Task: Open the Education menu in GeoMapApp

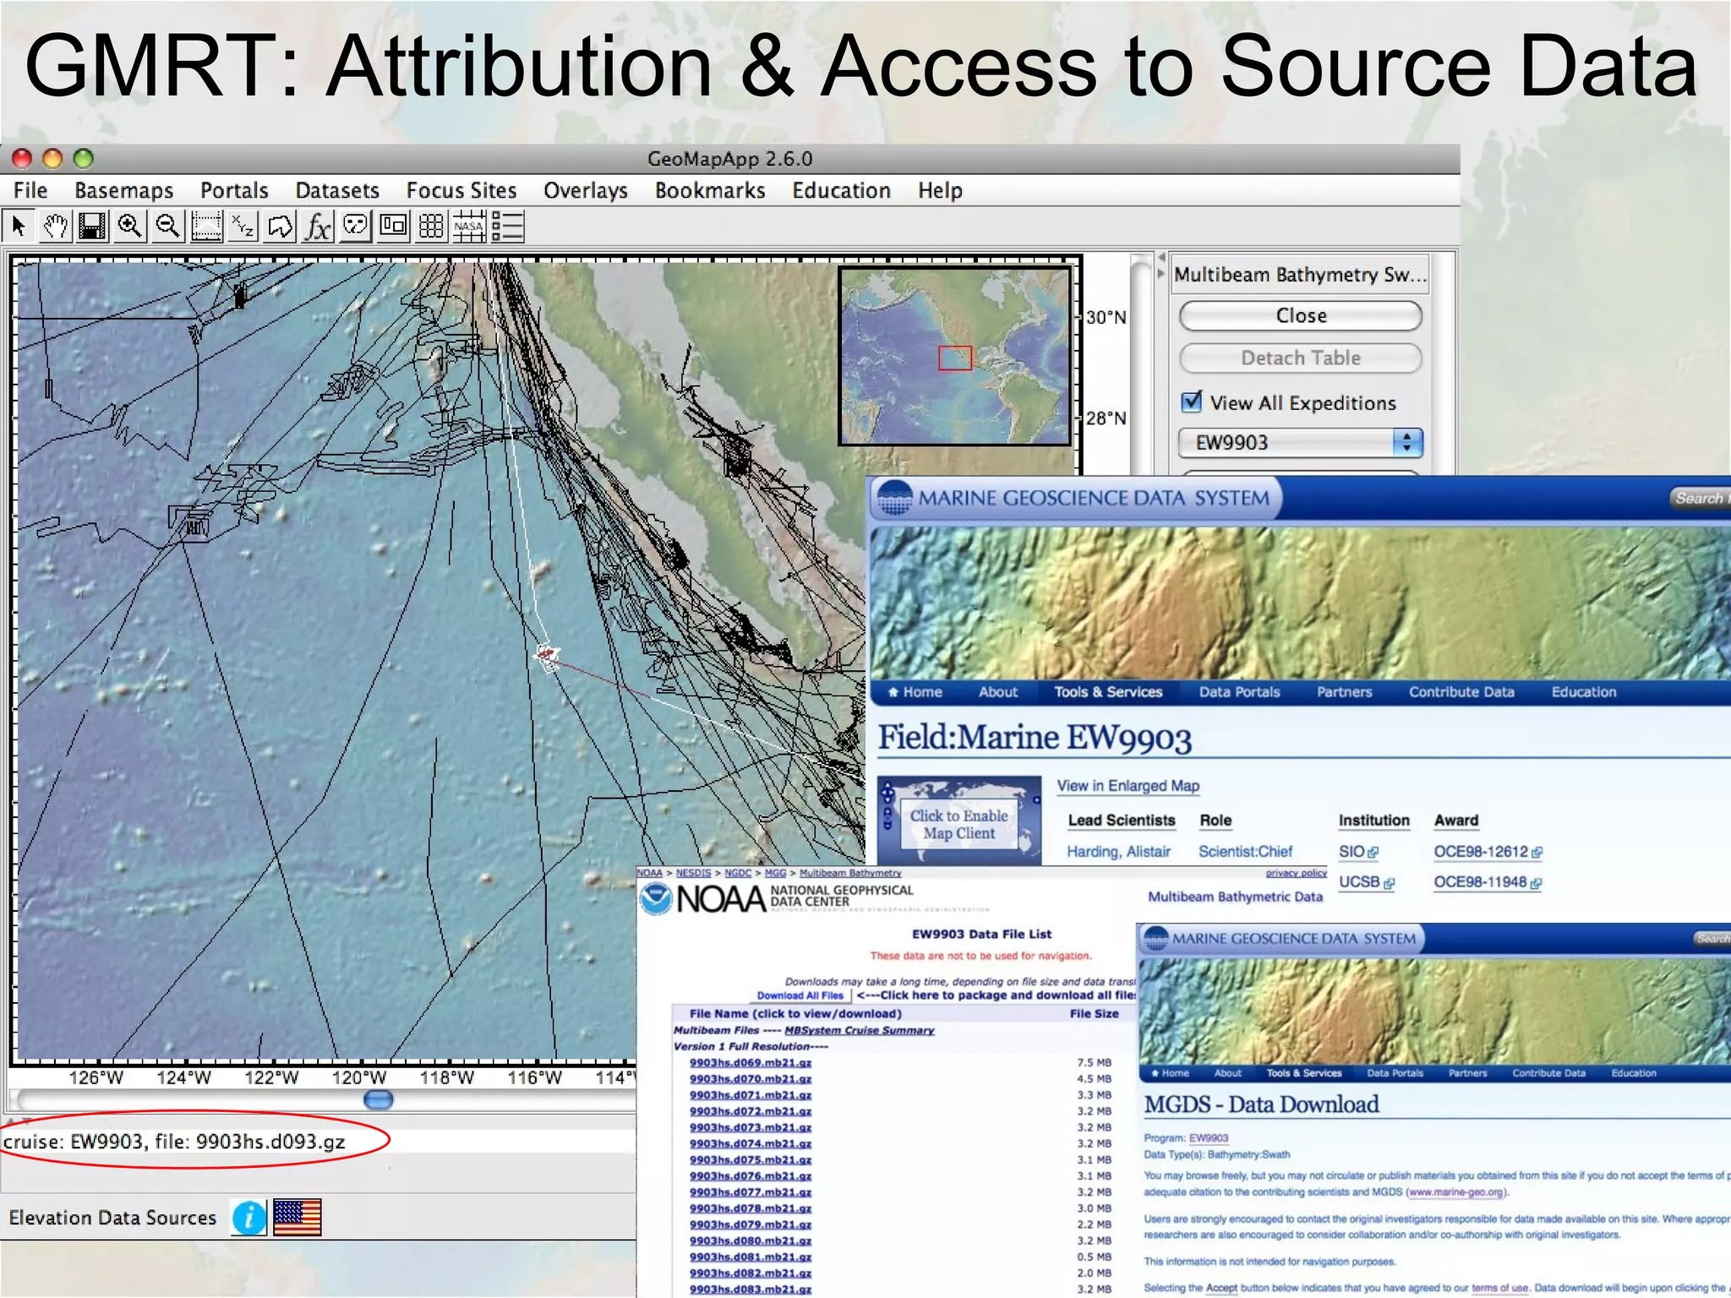Action: click(842, 190)
